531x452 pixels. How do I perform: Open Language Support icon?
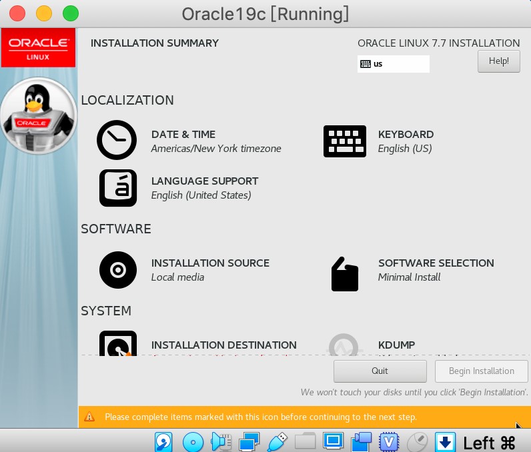(118, 188)
